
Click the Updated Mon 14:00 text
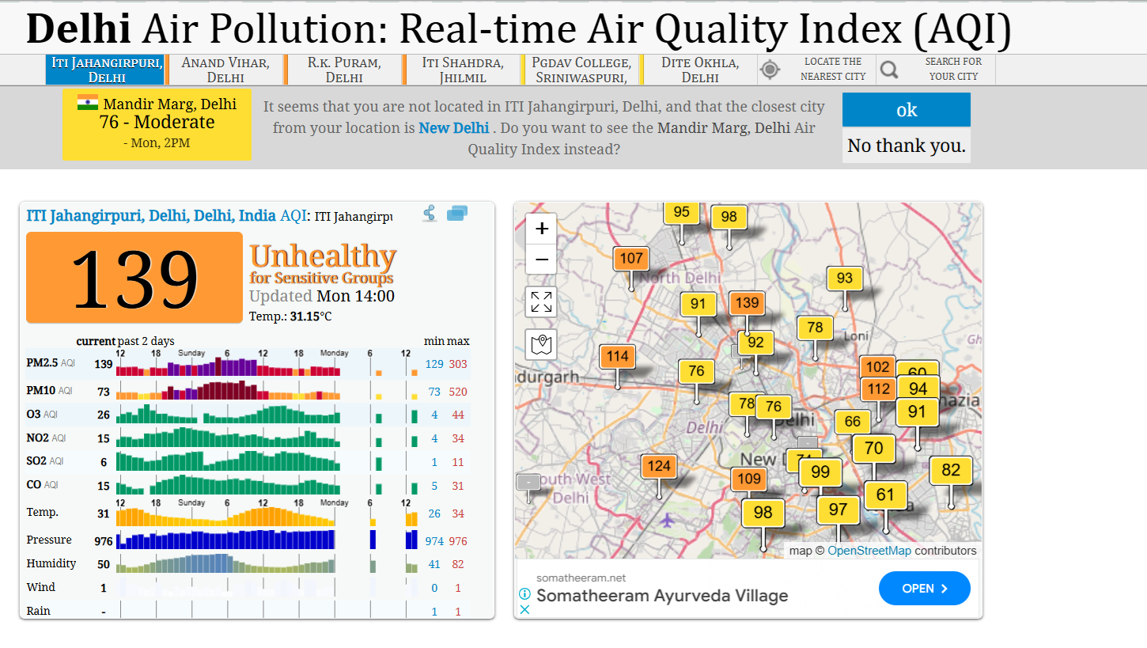pyautogui.click(x=322, y=297)
